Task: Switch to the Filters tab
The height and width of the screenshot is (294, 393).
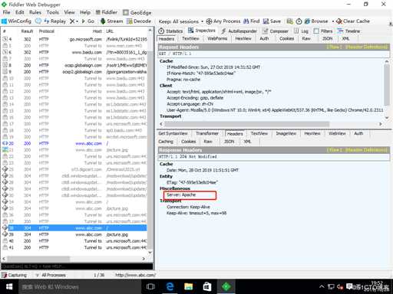Action: (323, 31)
